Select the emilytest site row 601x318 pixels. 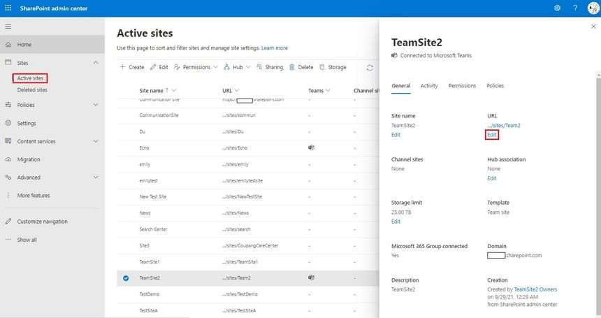(248, 180)
